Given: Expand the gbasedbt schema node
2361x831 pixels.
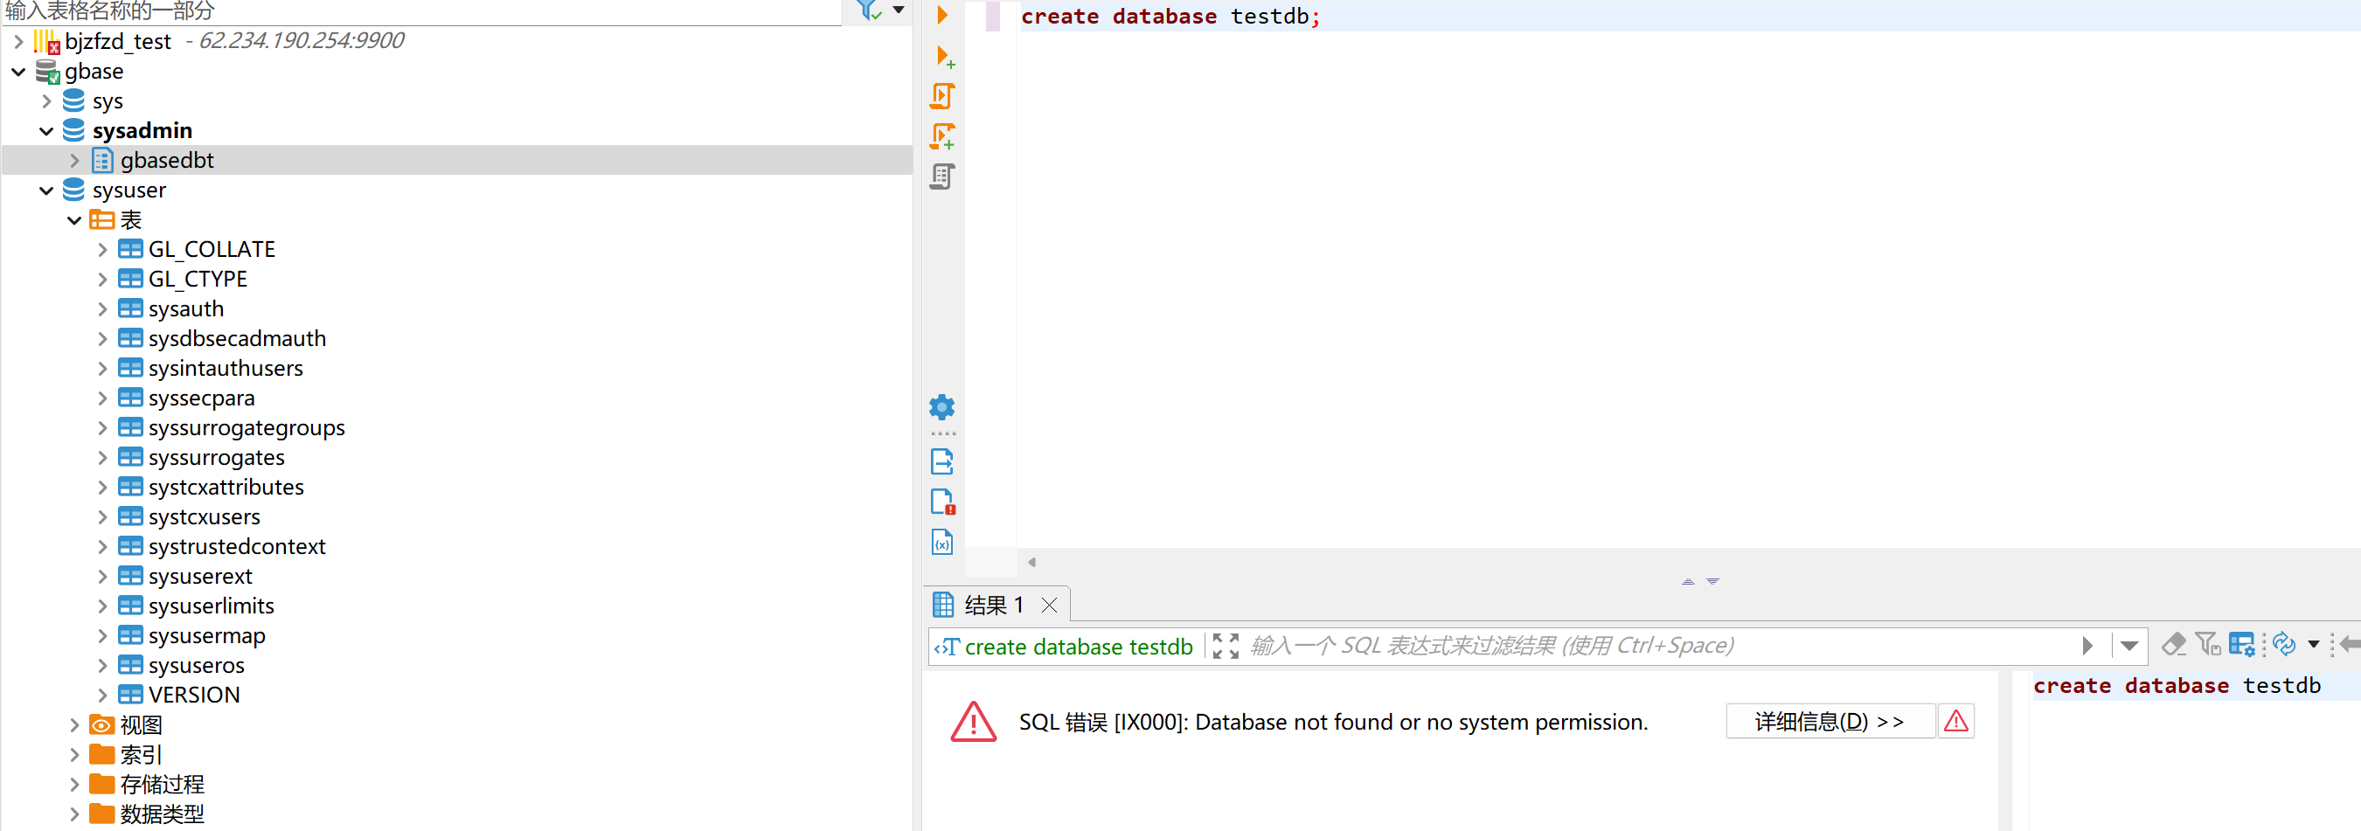Looking at the screenshot, I should click(75, 160).
